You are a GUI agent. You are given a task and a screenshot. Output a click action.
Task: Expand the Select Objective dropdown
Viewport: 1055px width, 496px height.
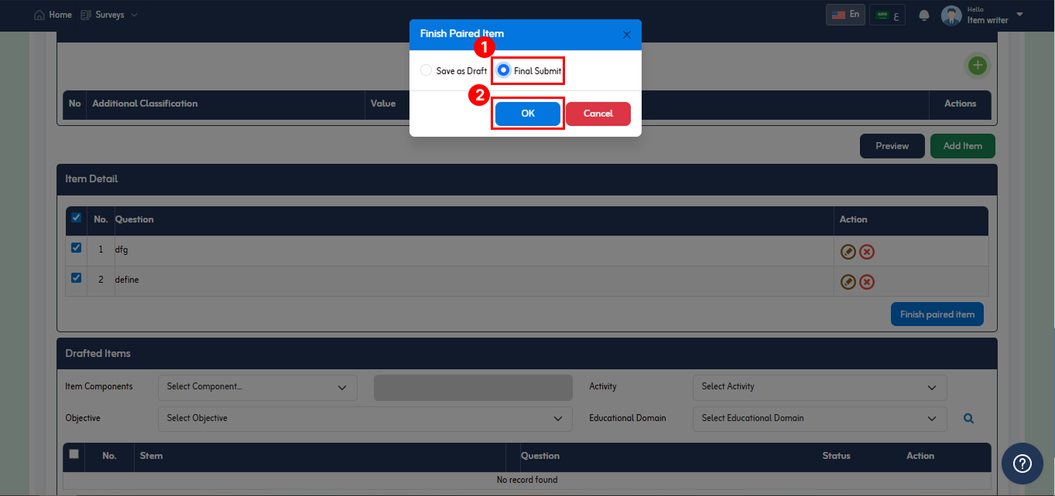click(x=365, y=419)
